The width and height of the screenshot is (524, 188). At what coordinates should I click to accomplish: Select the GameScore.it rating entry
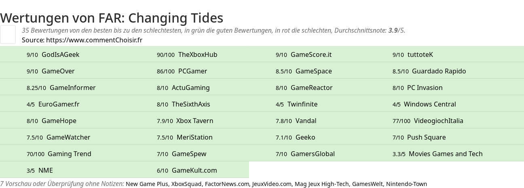[311, 54]
